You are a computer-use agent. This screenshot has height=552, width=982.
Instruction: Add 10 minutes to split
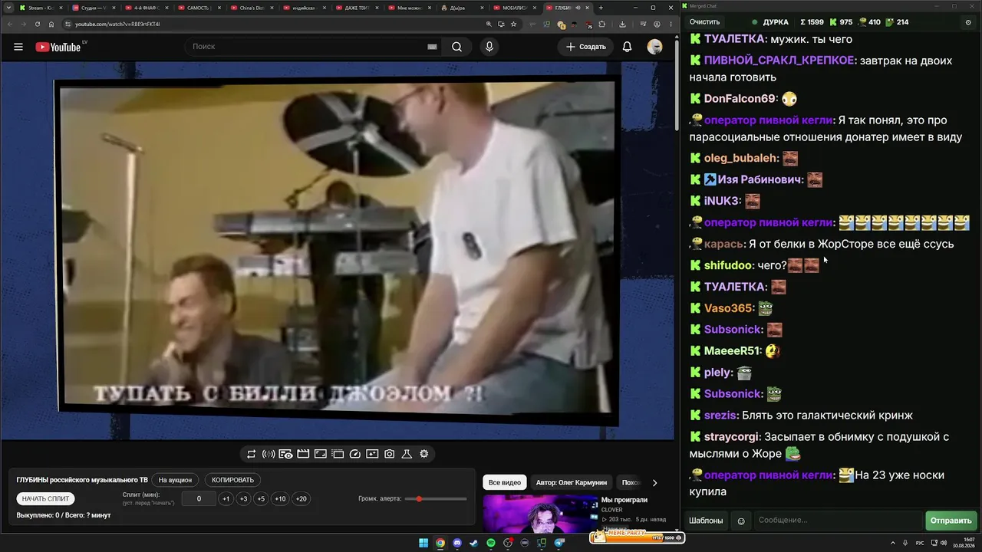point(280,499)
